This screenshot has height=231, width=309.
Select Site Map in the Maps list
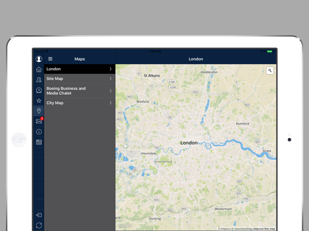coord(79,79)
